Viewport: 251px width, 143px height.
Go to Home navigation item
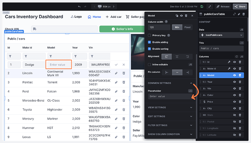coord(95,17)
